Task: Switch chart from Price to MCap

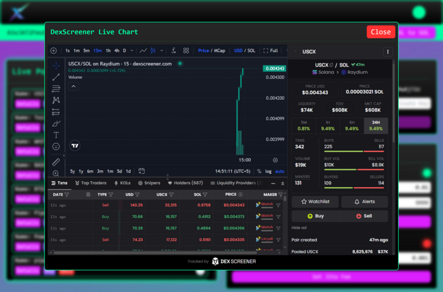Action: (220, 50)
